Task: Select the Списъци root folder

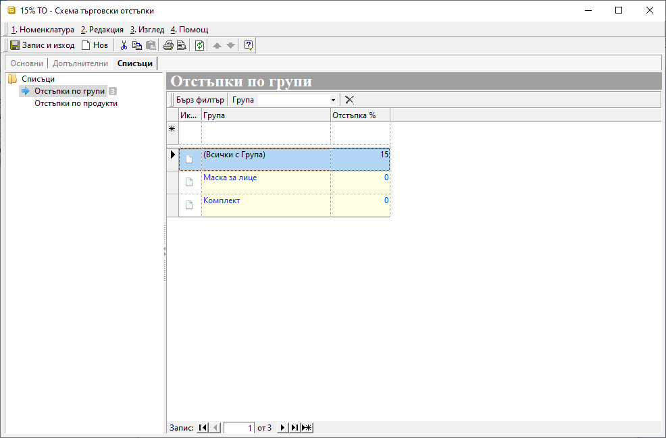Action: click(x=38, y=79)
